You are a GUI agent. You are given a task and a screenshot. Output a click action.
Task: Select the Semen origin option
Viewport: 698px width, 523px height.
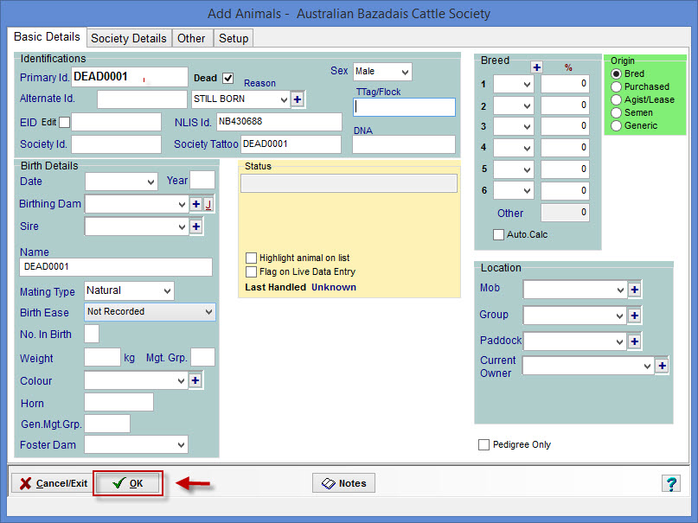click(616, 112)
